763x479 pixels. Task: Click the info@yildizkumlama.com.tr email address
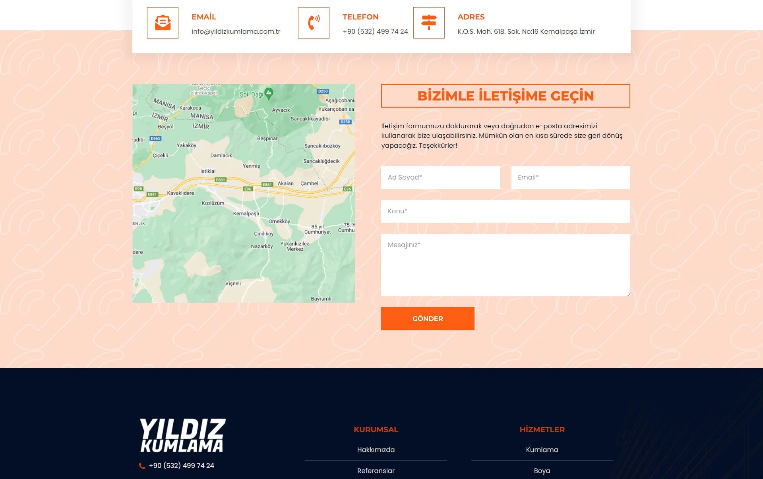[x=236, y=31]
